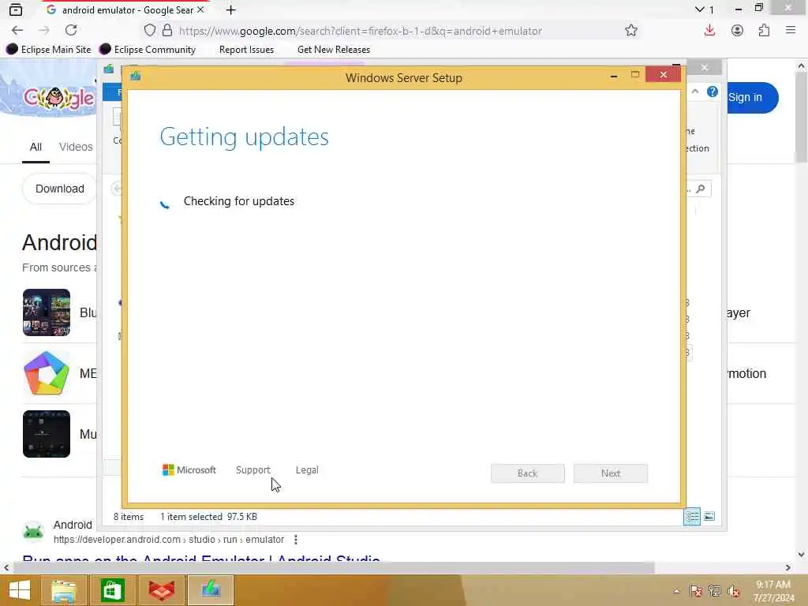Open Report Issues bookmark
Screen dimensions: 808x606
click(x=246, y=50)
